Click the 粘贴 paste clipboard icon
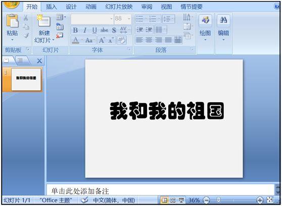Viewport: 282px width, 206px height. 12,21
